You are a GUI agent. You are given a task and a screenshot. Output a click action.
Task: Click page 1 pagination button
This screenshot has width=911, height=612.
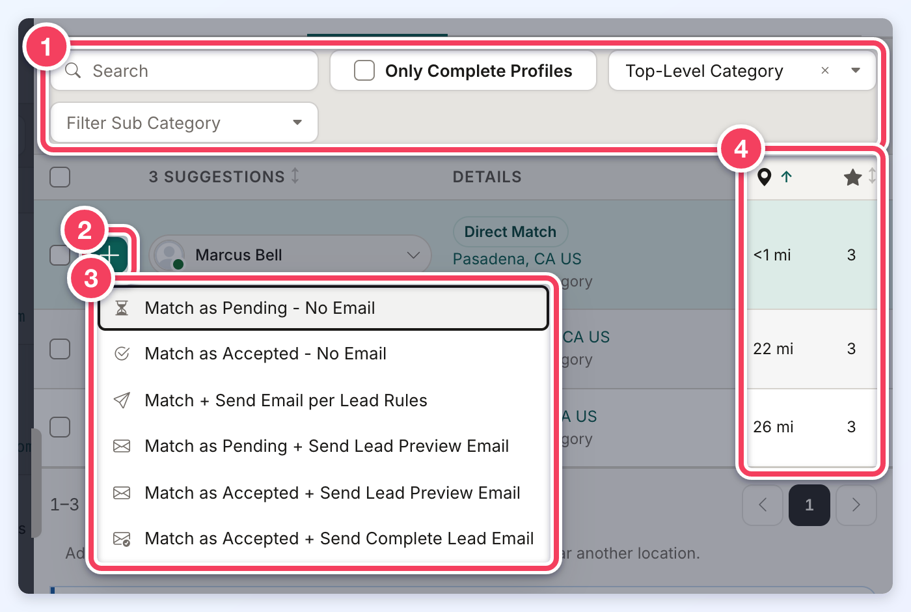point(809,505)
